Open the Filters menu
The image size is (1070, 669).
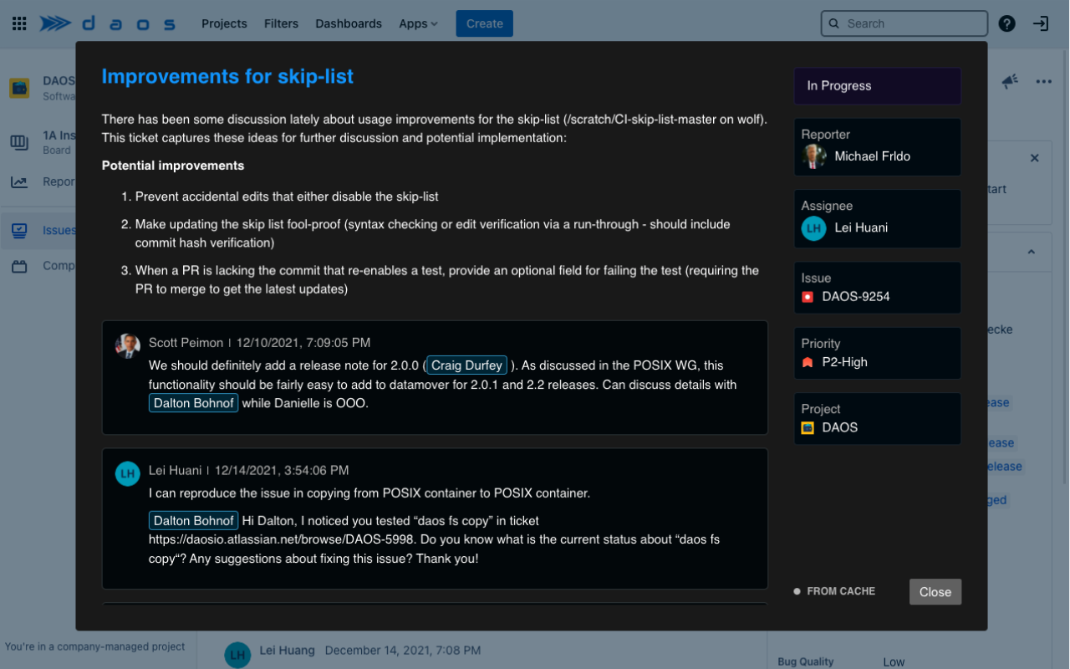281,23
